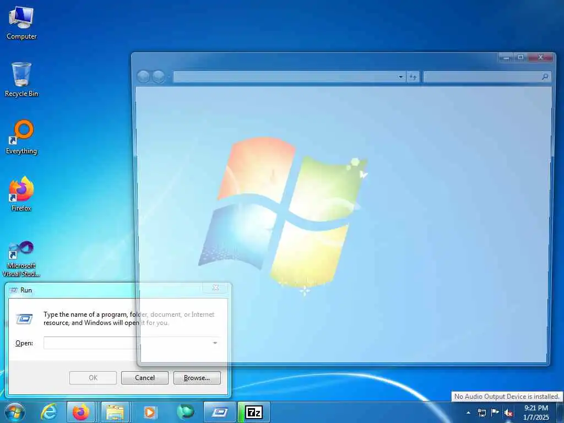Viewport: 564px width, 423px height.
Task: Click Browse... in the Run dialog
Action: coord(197,378)
